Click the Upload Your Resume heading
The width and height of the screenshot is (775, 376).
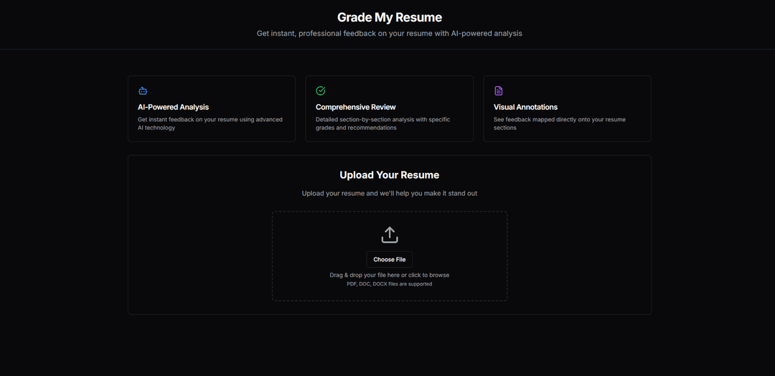390,175
